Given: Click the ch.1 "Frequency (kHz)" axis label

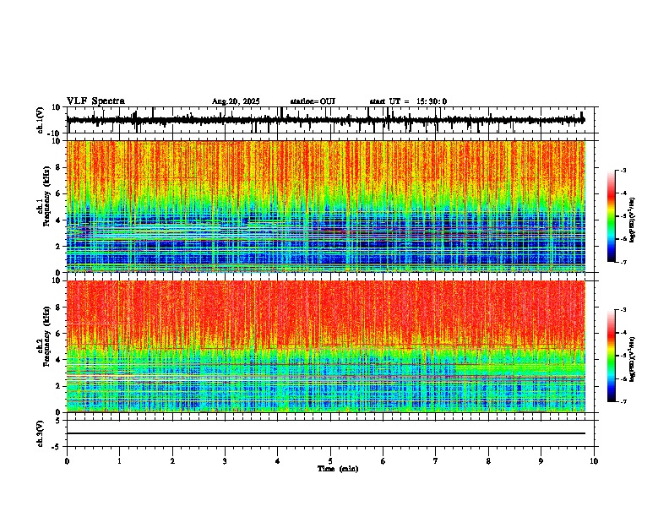Looking at the screenshot, I should coord(46,196).
